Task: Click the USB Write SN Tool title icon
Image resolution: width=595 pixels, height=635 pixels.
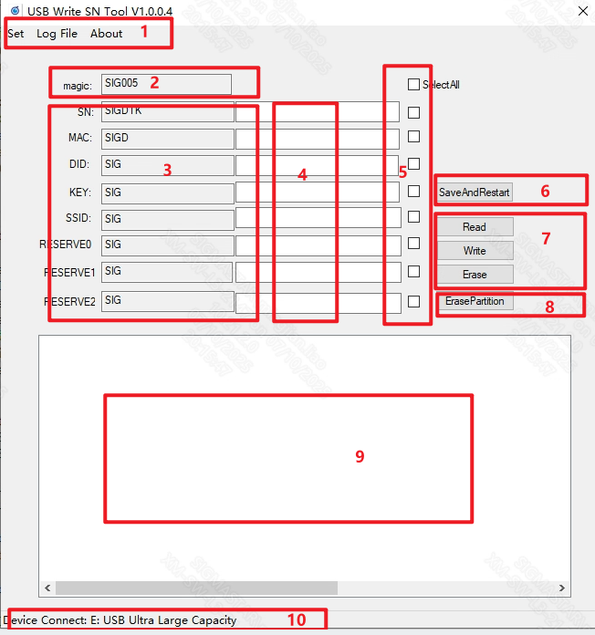Action: coord(15,10)
